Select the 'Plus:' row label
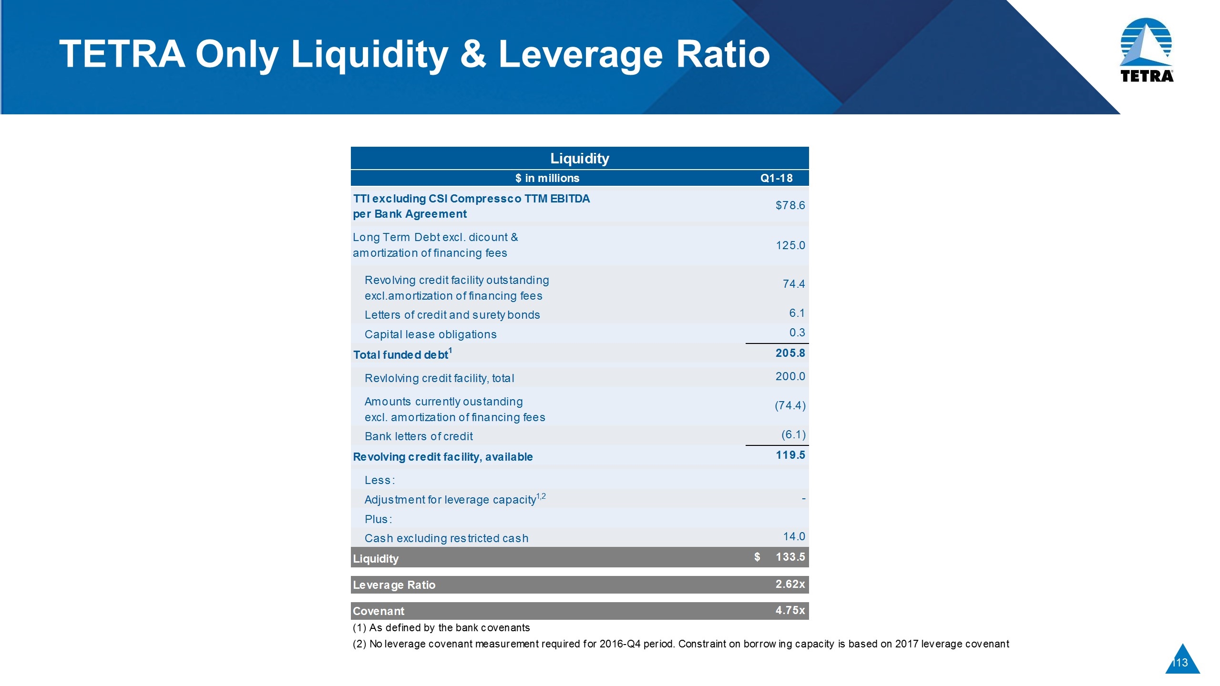The height and width of the screenshot is (686, 1220). click(378, 519)
